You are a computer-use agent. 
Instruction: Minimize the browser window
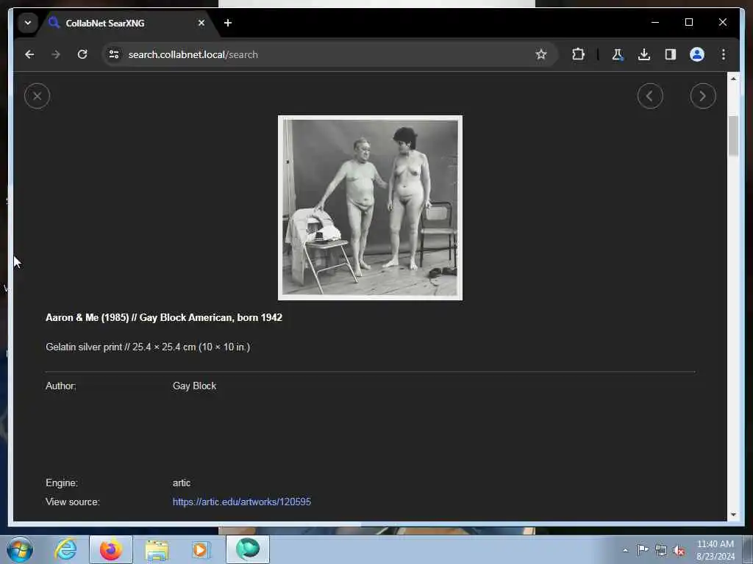click(655, 22)
